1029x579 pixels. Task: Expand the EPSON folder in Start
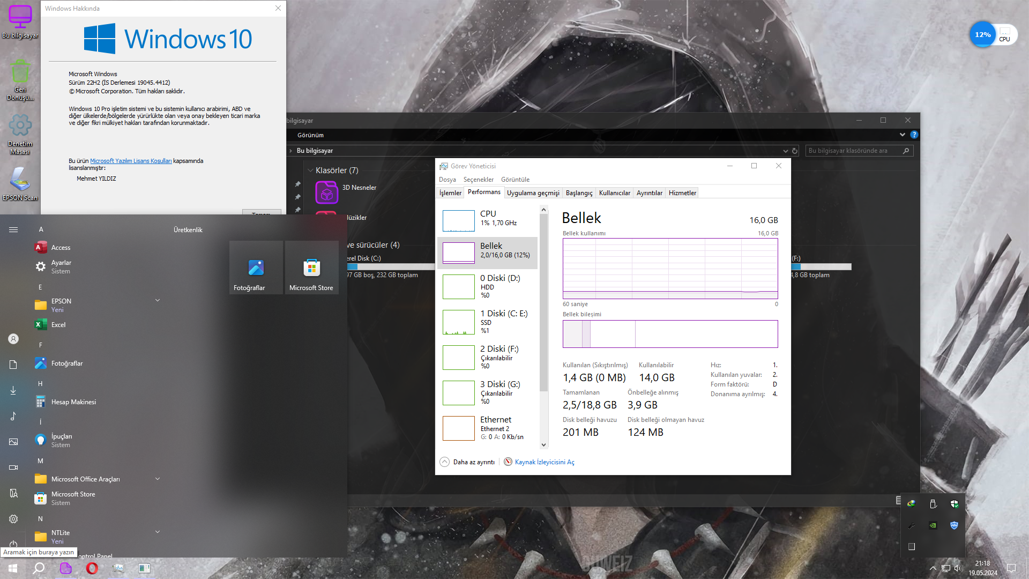click(x=158, y=300)
